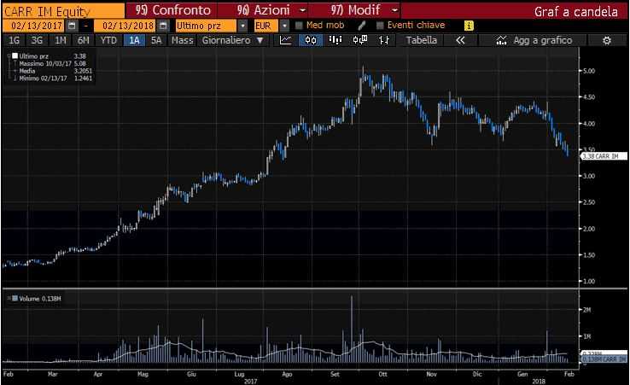
Task: Click the Agg a grafico icon
Action: (500, 40)
